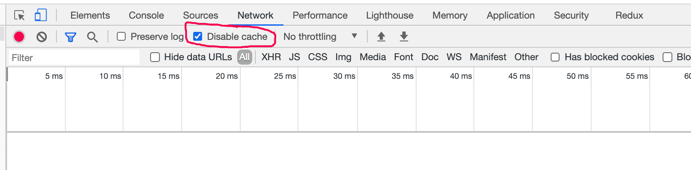Image resolution: width=691 pixels, height=170 pixels.
Task: Open the Performance tab
Action: [320, 15]
